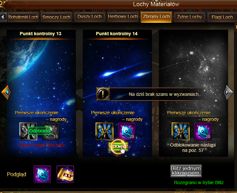Click the EXP scroll preview icon
The image size is (237, 193).
(x=65, y=174)
